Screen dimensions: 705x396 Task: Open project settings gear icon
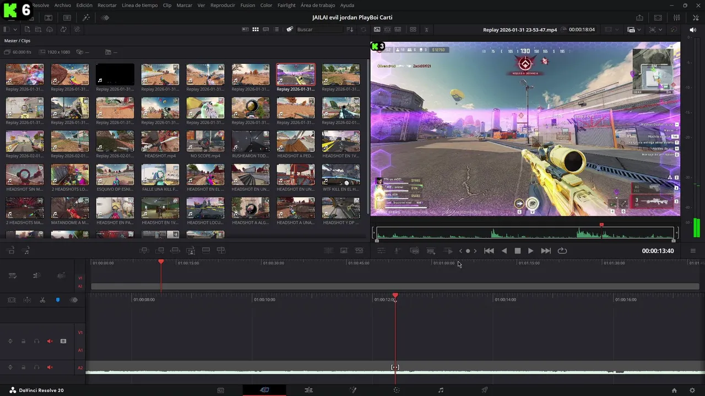(x=692, y=390)
